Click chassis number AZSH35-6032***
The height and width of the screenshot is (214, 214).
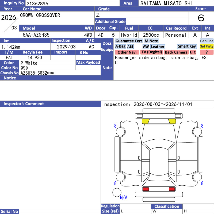pos(37,73)
